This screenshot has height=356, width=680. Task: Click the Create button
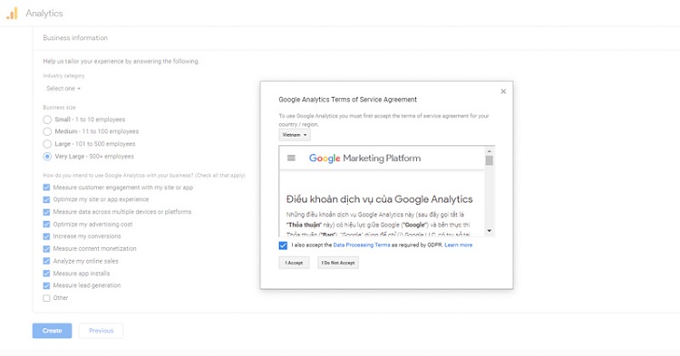tap(52, 331)
